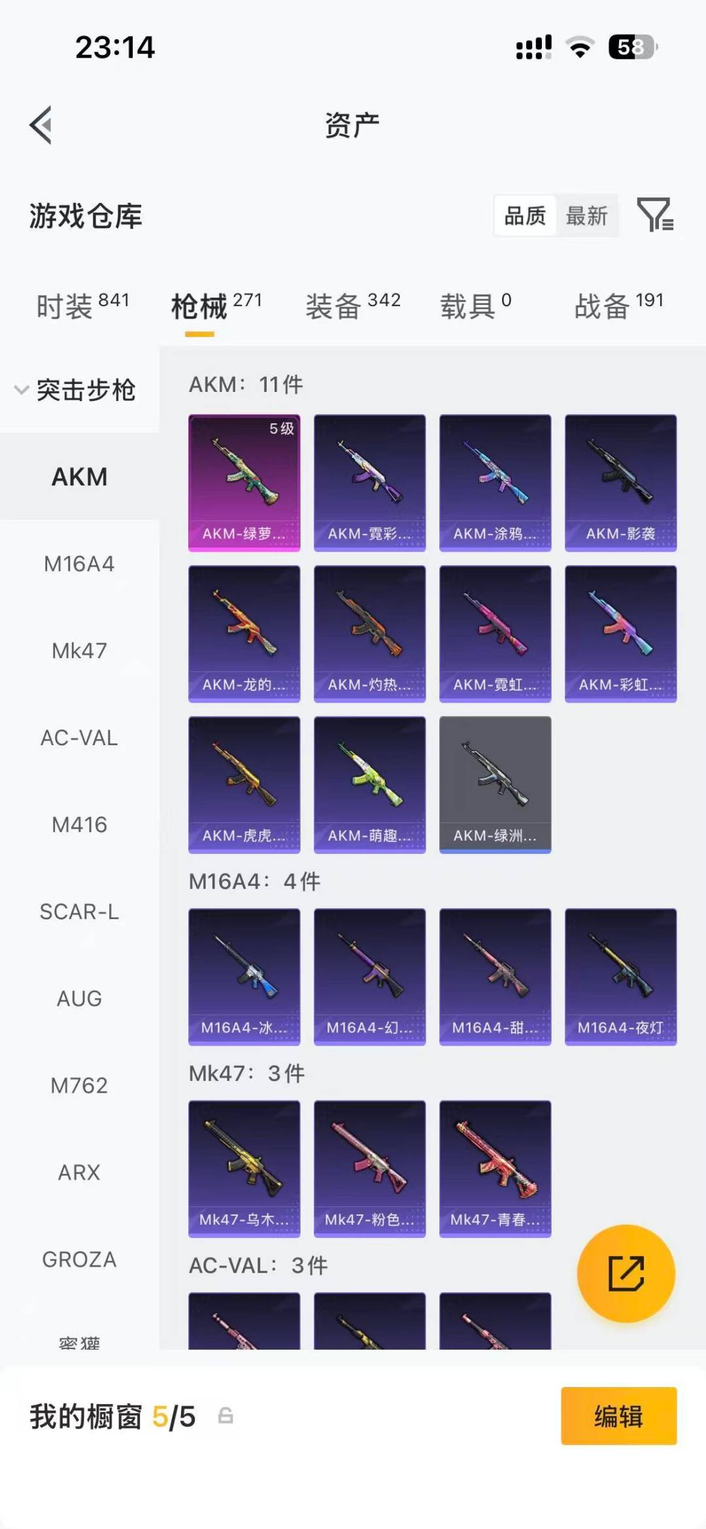Open the Mk47-乌木 golden rifle item
Screen dimensions: 706x1529
coord(244,1169)
